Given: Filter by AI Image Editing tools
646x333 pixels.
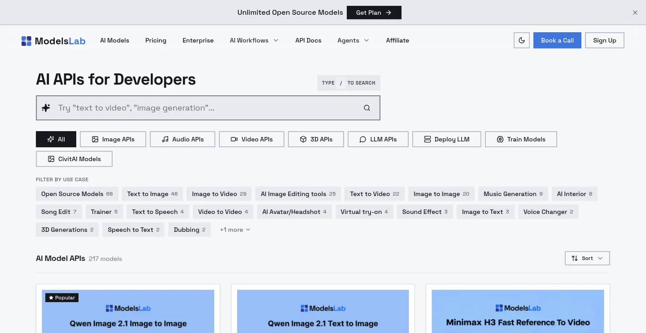Looking at the screenshot, I should (298, 194).
